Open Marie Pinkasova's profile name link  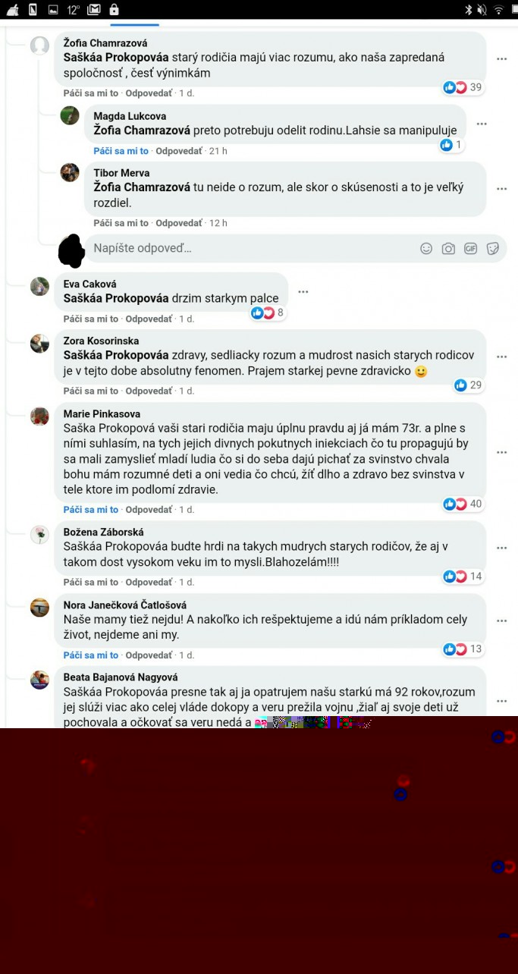102,413
